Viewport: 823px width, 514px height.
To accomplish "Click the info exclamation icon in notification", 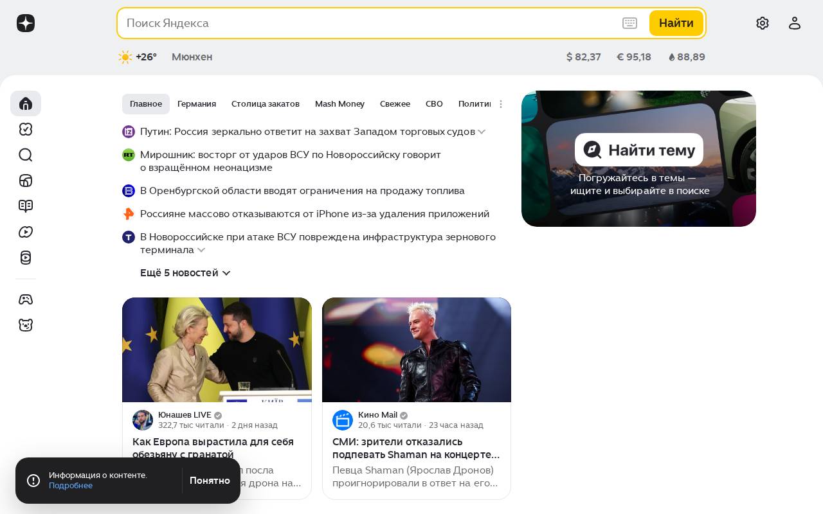I will tap(33, 481).
